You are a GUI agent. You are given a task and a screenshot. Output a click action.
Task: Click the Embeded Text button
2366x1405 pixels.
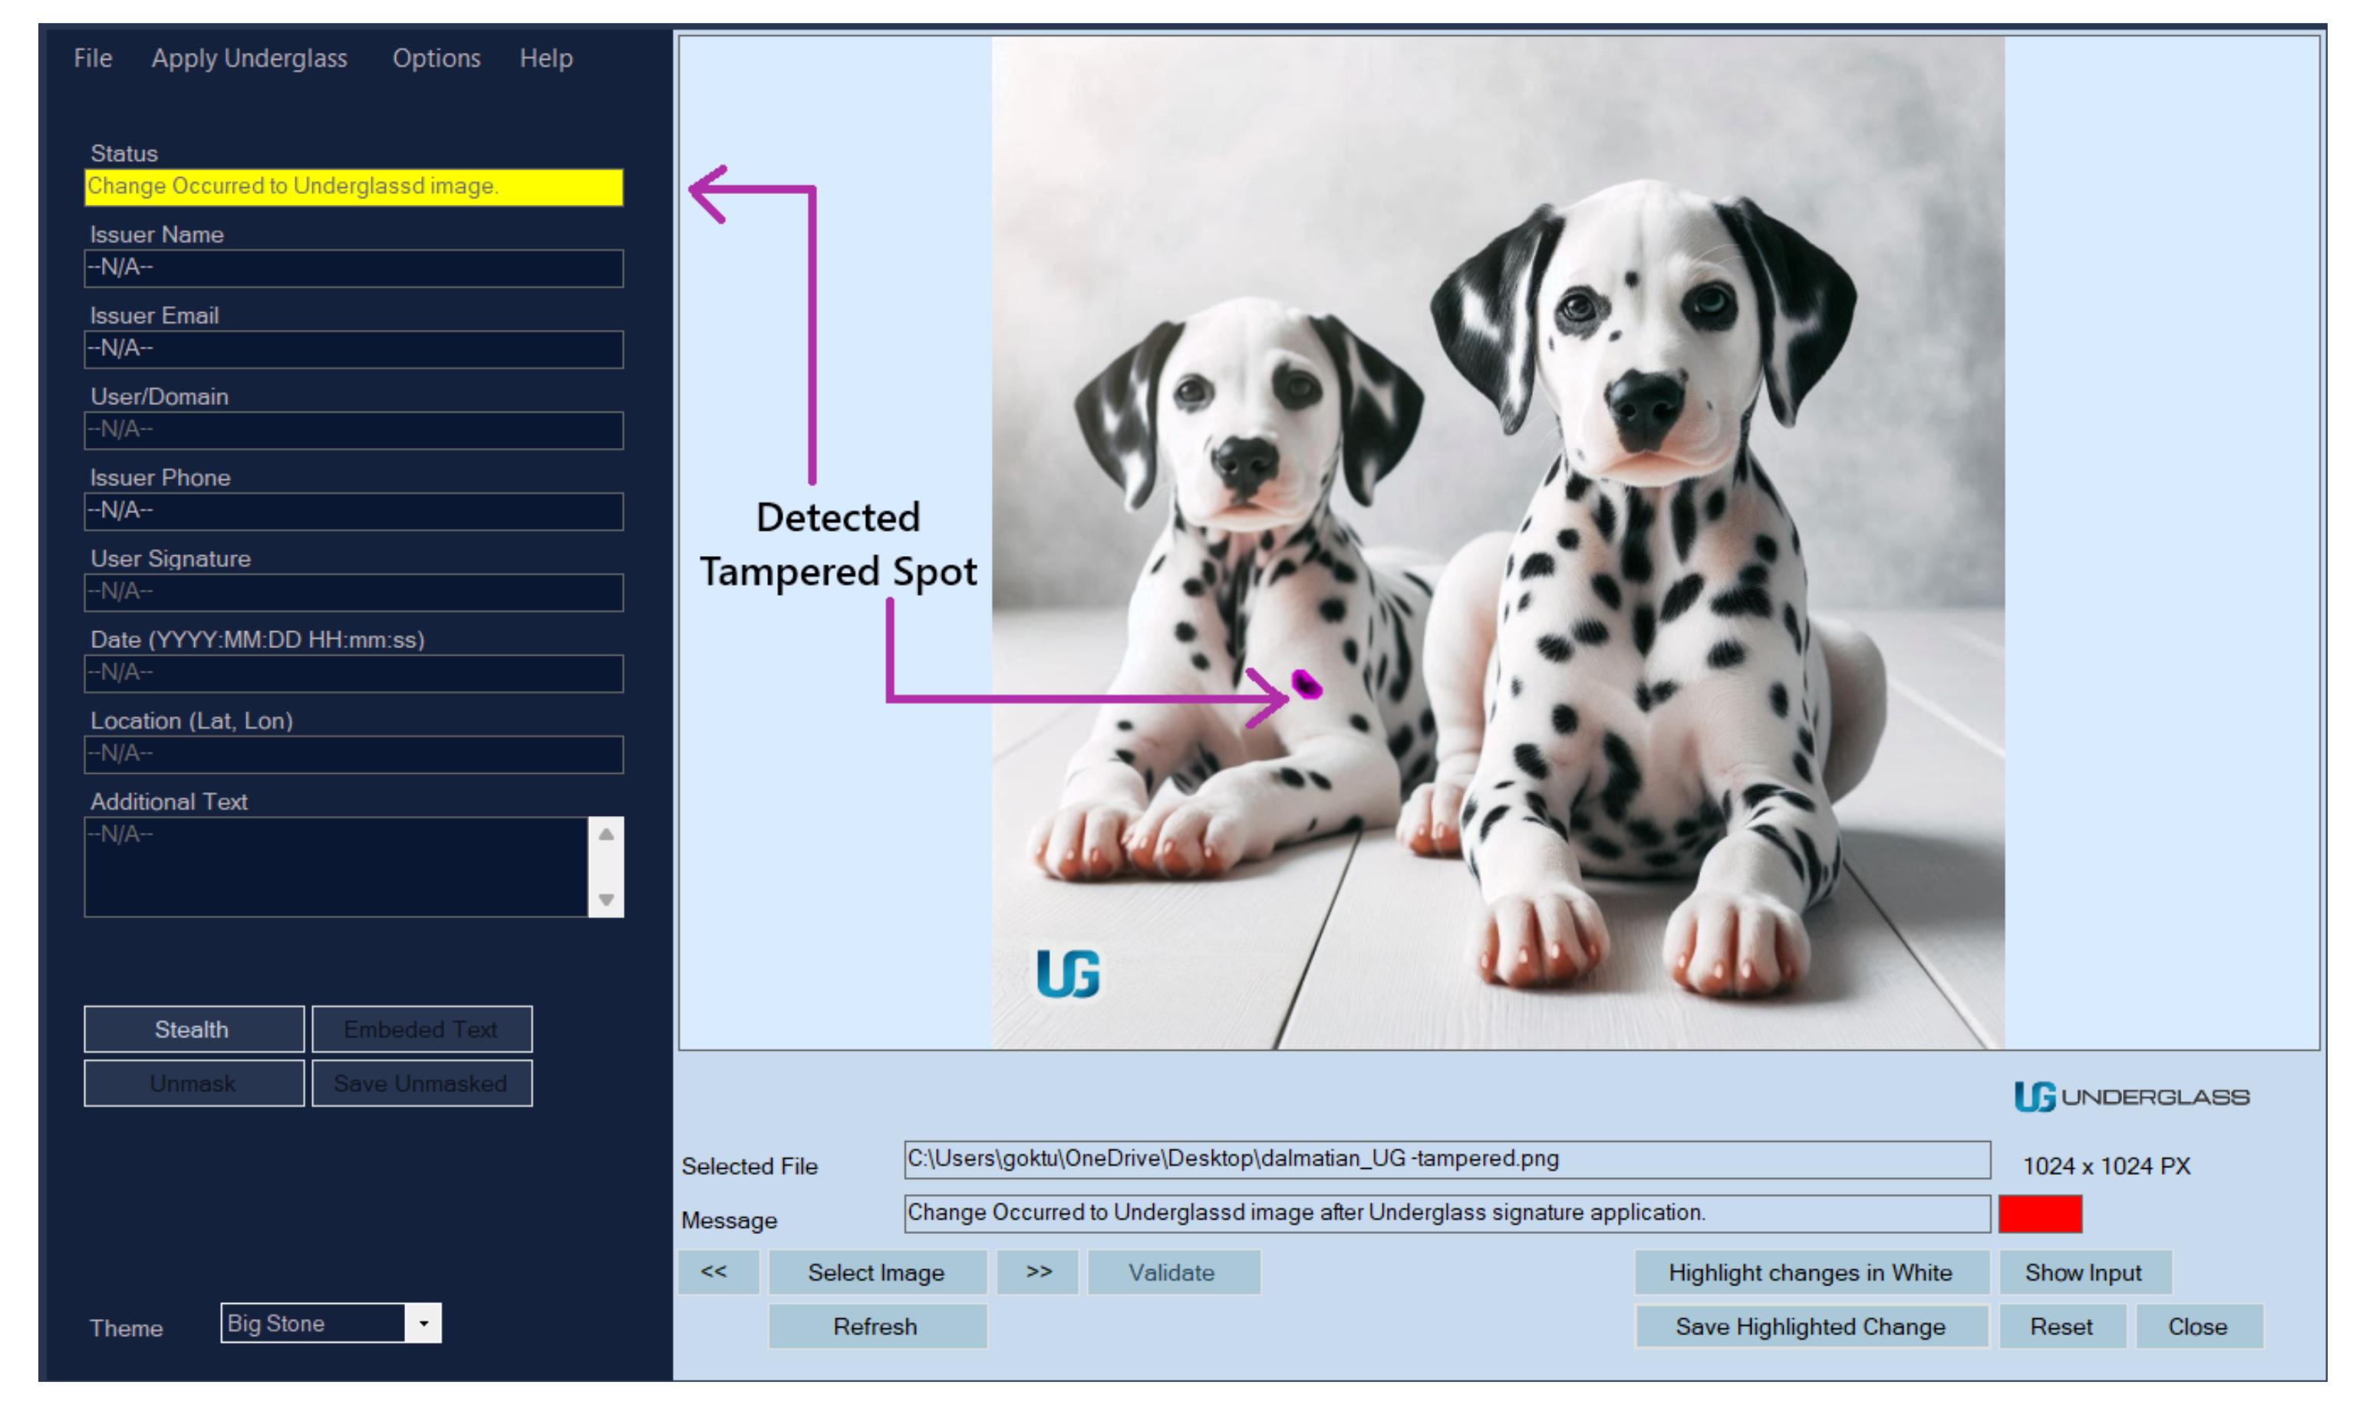tap(421, 1029)
